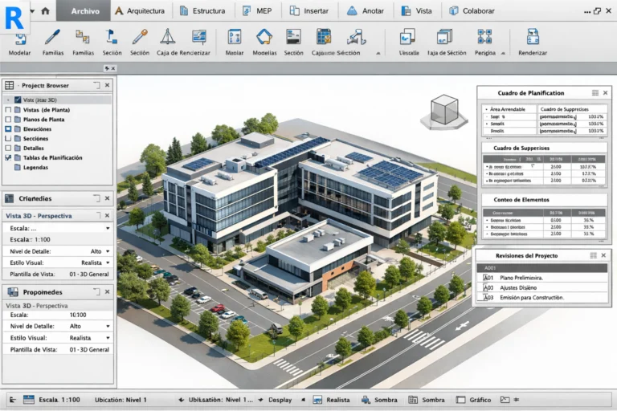Select the Perigioa ribbon icon
This screenshot has height=411, width=617.
[484, 37]
